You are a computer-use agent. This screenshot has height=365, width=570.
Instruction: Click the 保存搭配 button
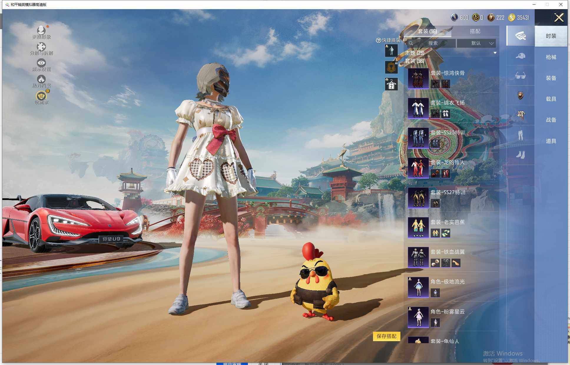386,336
